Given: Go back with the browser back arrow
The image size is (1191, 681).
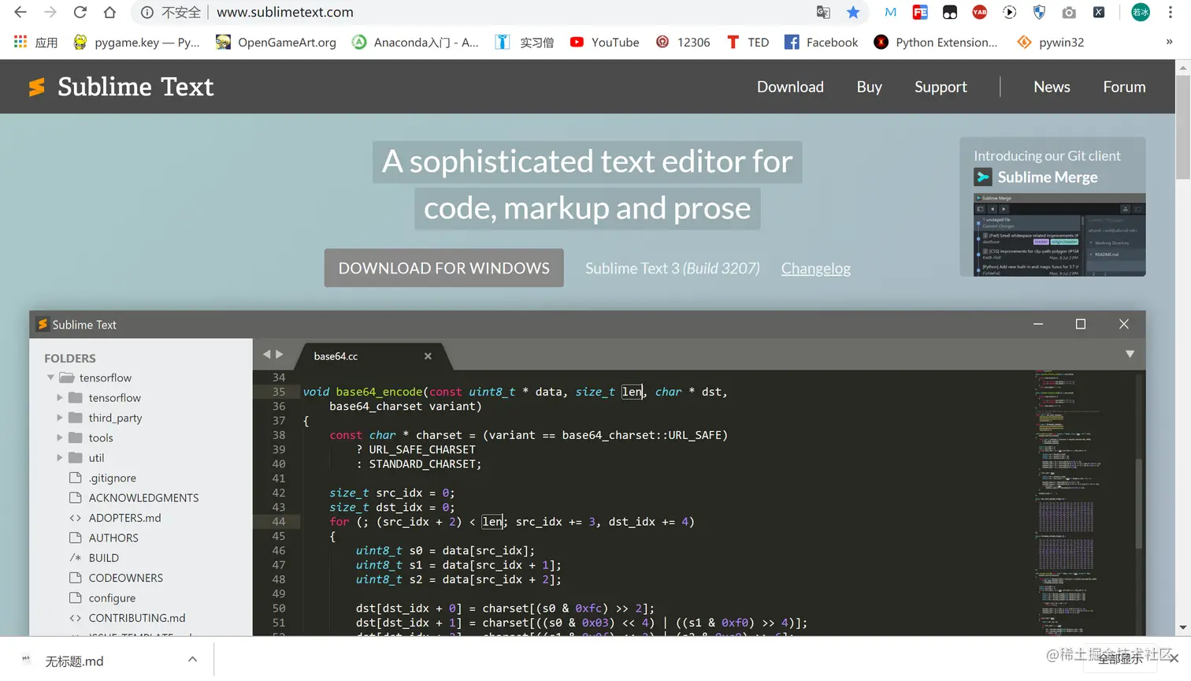Looking at the screenshot, I should (x=20, y=12).
